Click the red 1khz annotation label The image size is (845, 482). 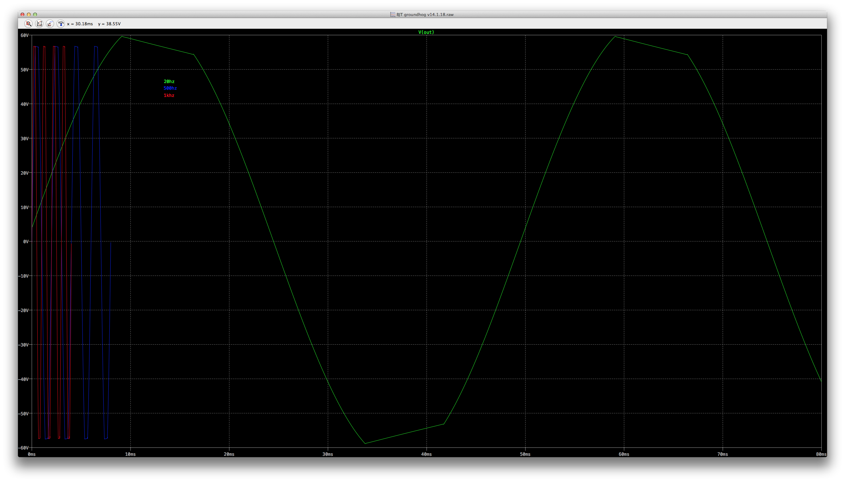169,96
